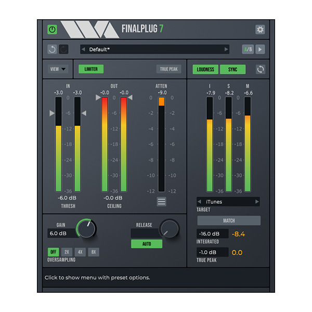Click the -6.0 dB THRESH value
Image resolution: width=312 pixels, height=312 pixels.
[67, 198]
